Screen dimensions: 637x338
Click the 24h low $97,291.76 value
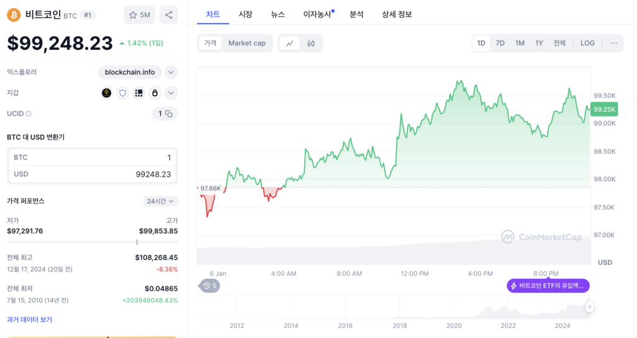(25, 231)
